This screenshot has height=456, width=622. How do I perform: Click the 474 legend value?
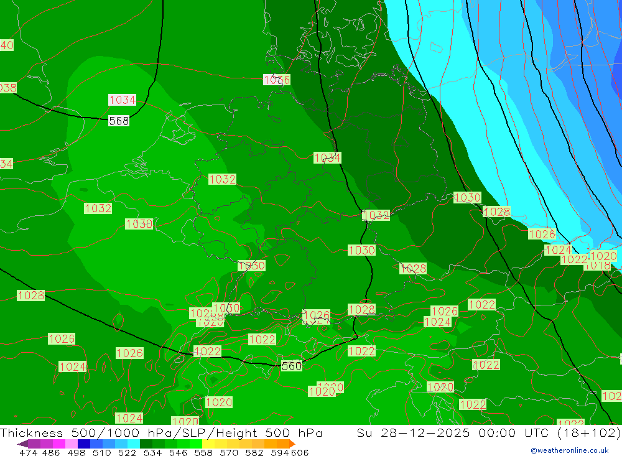tap(28, 452)
